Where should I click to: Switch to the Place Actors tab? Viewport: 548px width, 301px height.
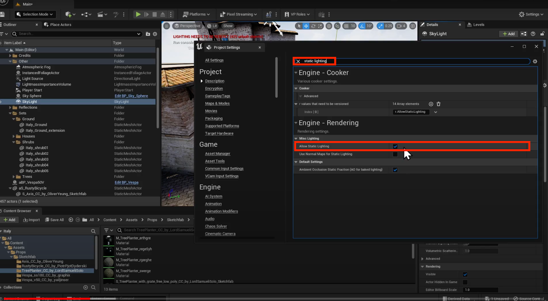click(60, 25)
